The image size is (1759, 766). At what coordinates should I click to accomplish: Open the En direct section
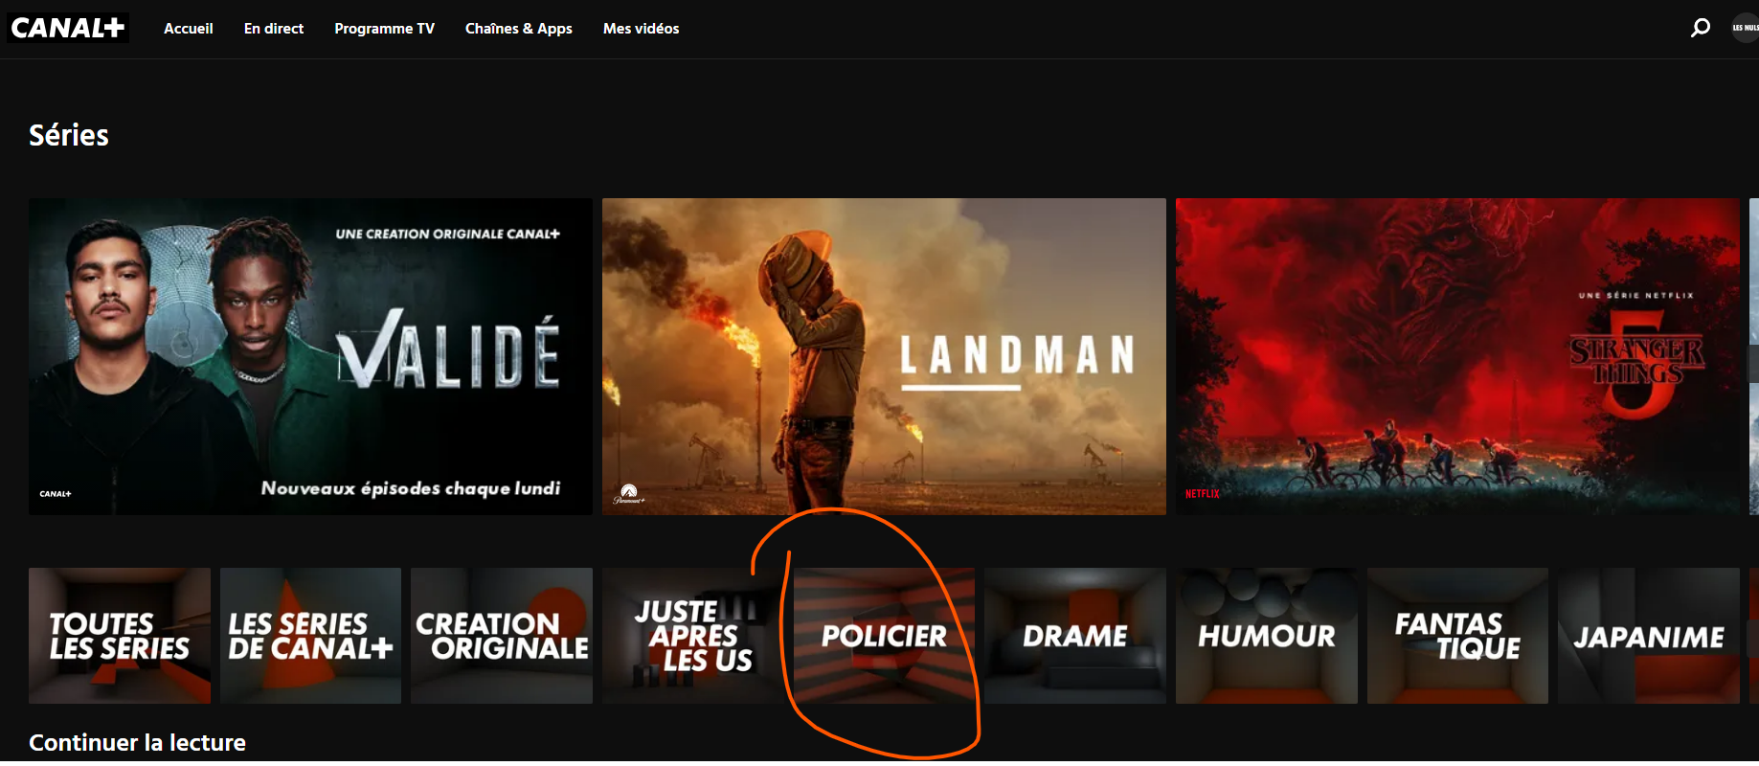pos(273,29)
